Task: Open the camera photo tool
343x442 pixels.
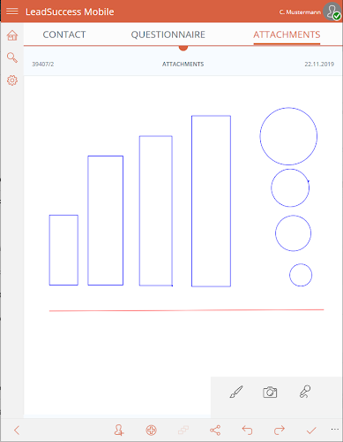Action: pyautogui.click(x=270, y=392)
